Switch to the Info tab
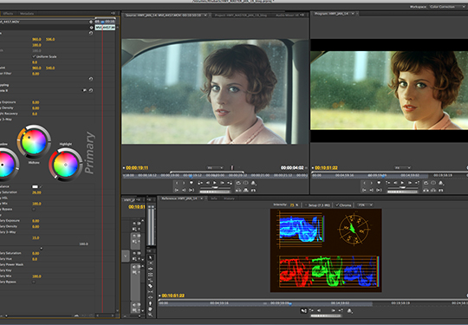The image size is (468, 325). point(214,198)
